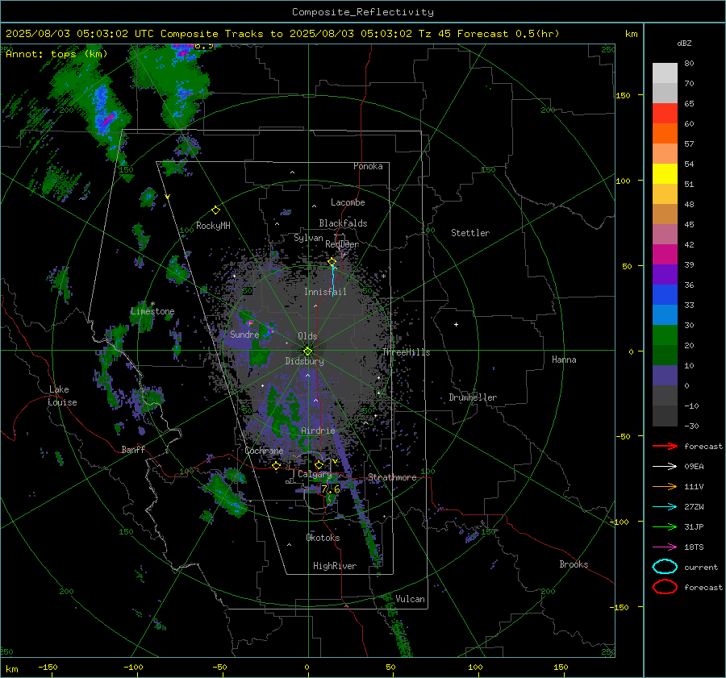The image size is (726, 678).
Task: Click the purple swatch above the 36 label
Action: [665, 274]
